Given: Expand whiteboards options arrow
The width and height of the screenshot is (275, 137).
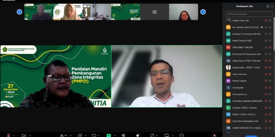Looking at the screenshot, I should pyautogui.click(x=173, y=136).
